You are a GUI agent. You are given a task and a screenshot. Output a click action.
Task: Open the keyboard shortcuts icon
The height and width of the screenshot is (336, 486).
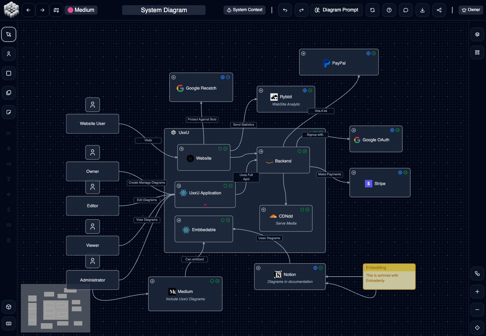click(9, 324)
